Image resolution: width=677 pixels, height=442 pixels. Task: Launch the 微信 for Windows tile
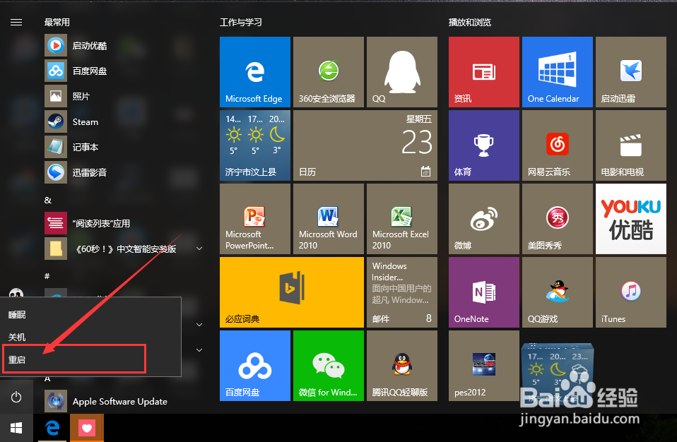pyautogui.click(x=329, y=366)
